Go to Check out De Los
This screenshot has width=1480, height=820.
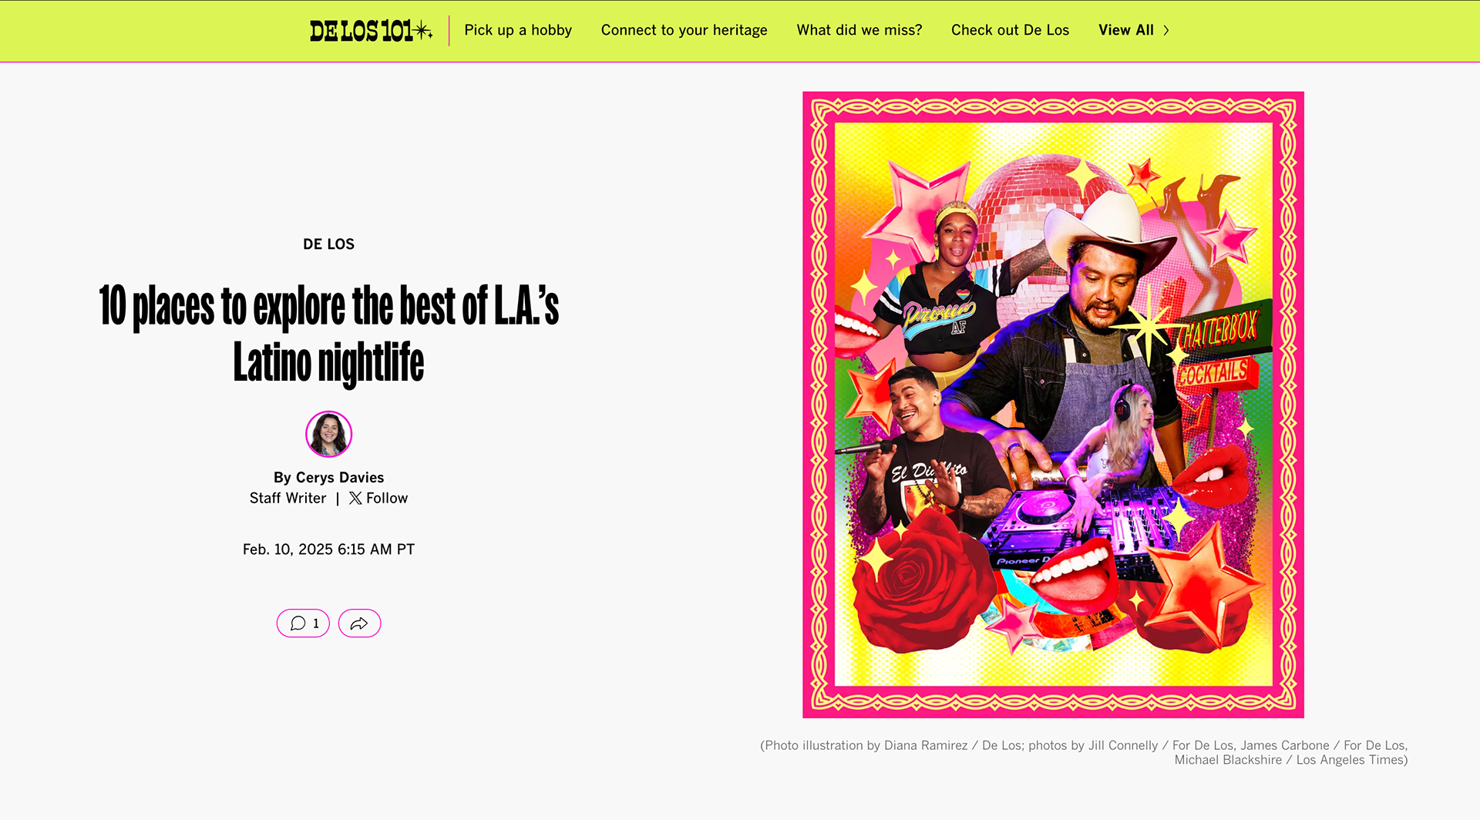[1010, 30]
